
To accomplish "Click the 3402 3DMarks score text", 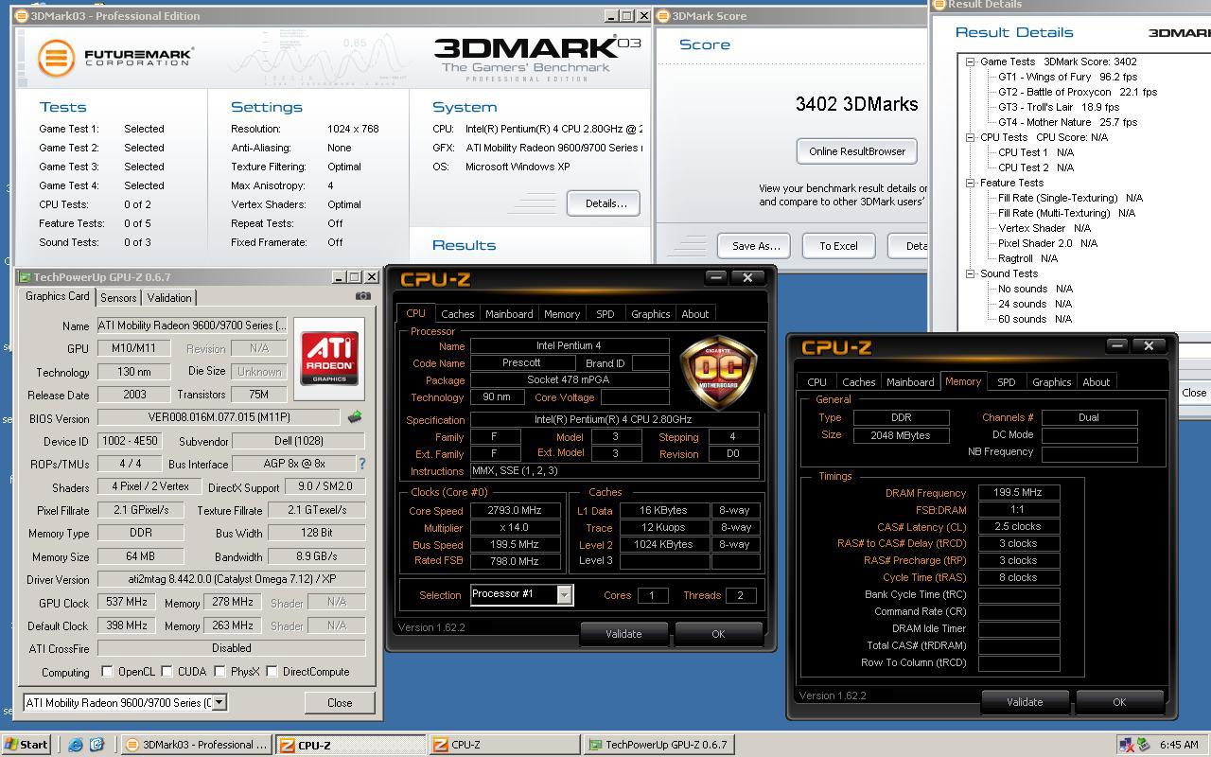I will coord(856,104).
